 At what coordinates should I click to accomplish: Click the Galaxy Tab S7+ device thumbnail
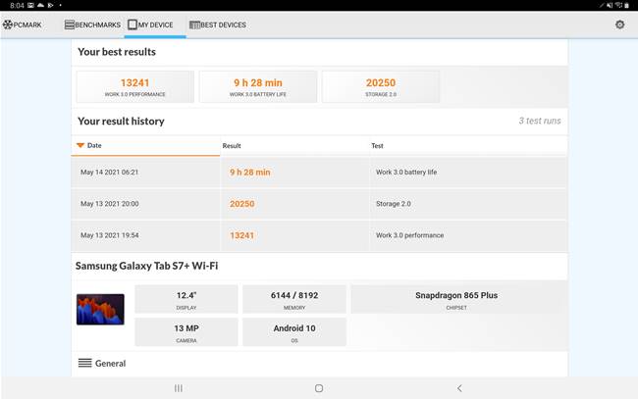pyautogui.click(x=100, y=310)
